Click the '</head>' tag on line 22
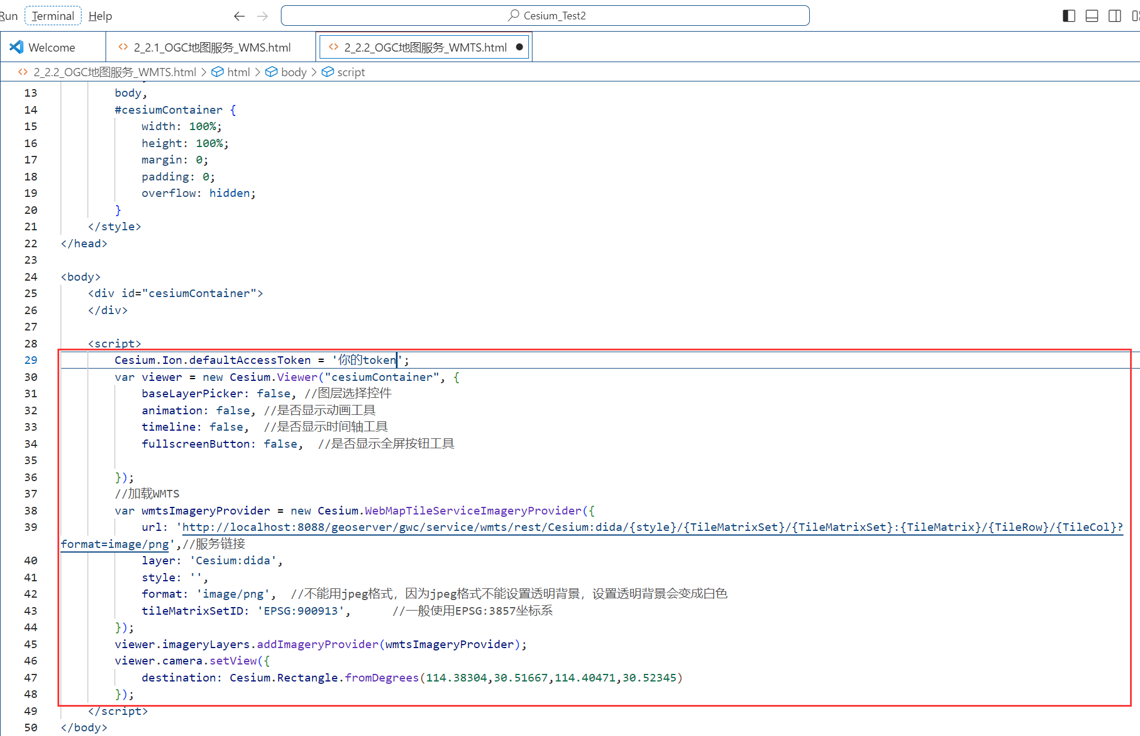The image size is (1140, 736). point(84,244)
